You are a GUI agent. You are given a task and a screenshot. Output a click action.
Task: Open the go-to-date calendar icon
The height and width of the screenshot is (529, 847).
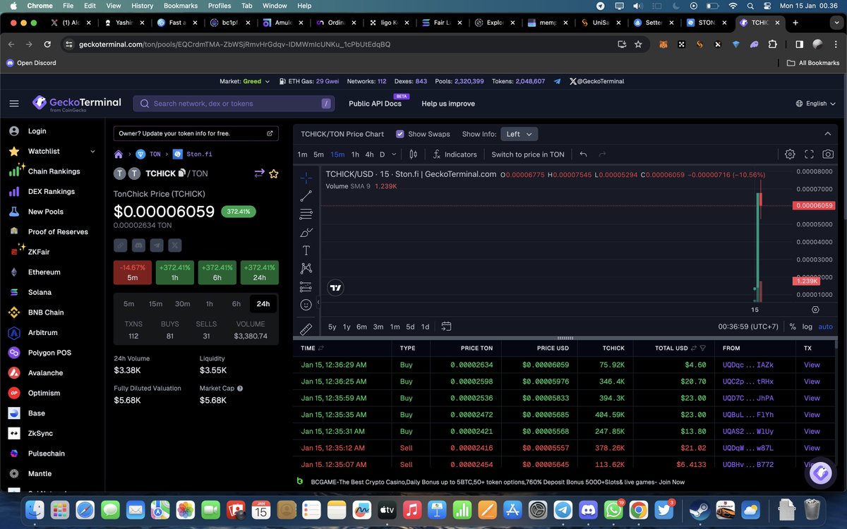[x=446, y=327]
